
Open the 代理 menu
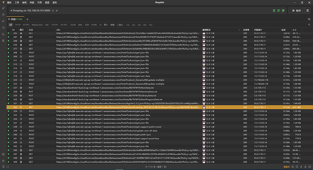[39, 2]
